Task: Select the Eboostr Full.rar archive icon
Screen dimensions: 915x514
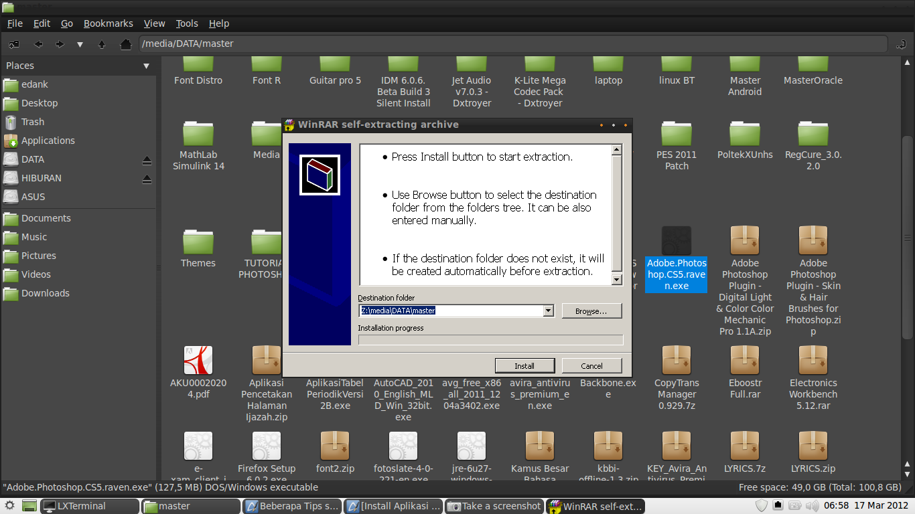Action: point(745,360)
